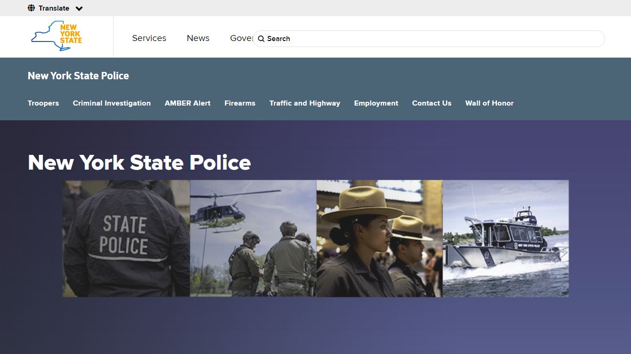The image size is (631, 354).
Task: Click the State Police jacket photo
Action: [126, 238]
